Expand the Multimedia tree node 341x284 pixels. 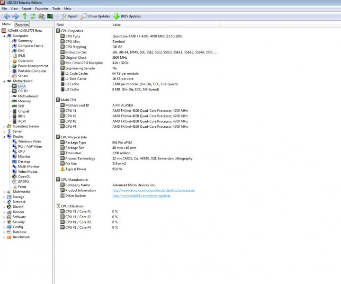[4, 192]
